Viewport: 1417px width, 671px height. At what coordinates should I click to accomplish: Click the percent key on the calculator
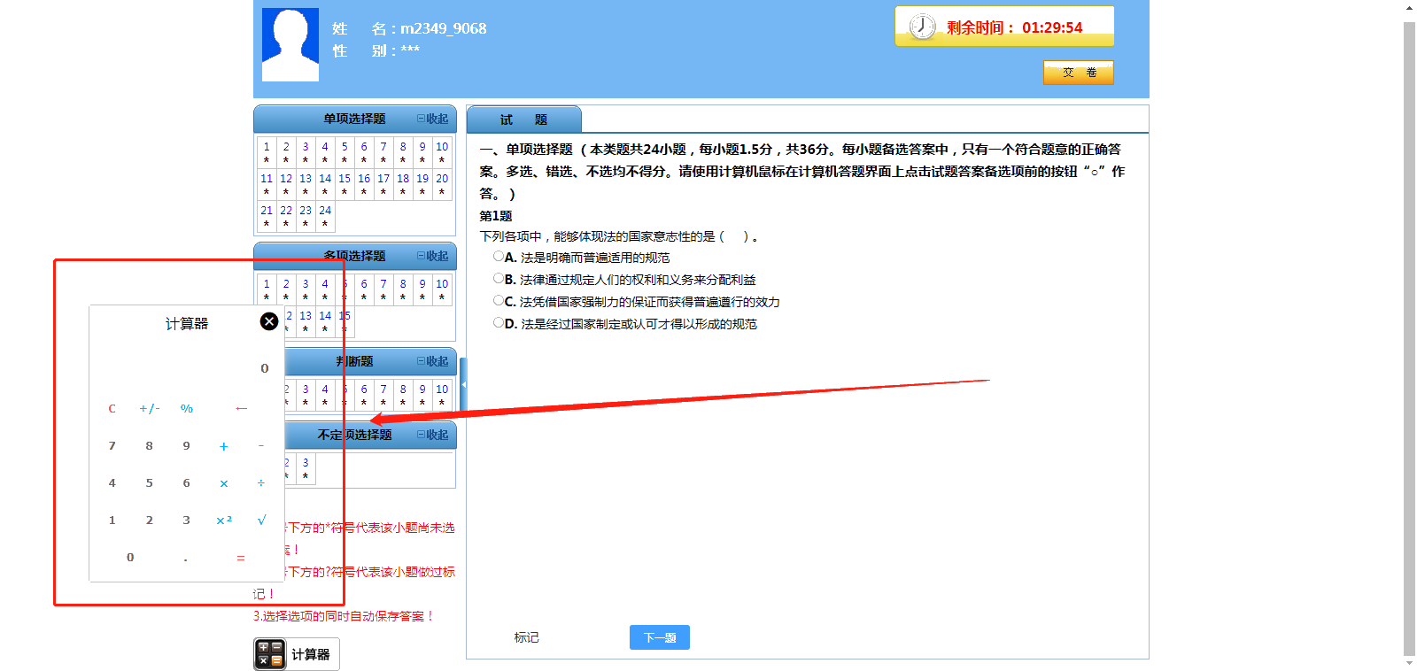click(186, 409)
